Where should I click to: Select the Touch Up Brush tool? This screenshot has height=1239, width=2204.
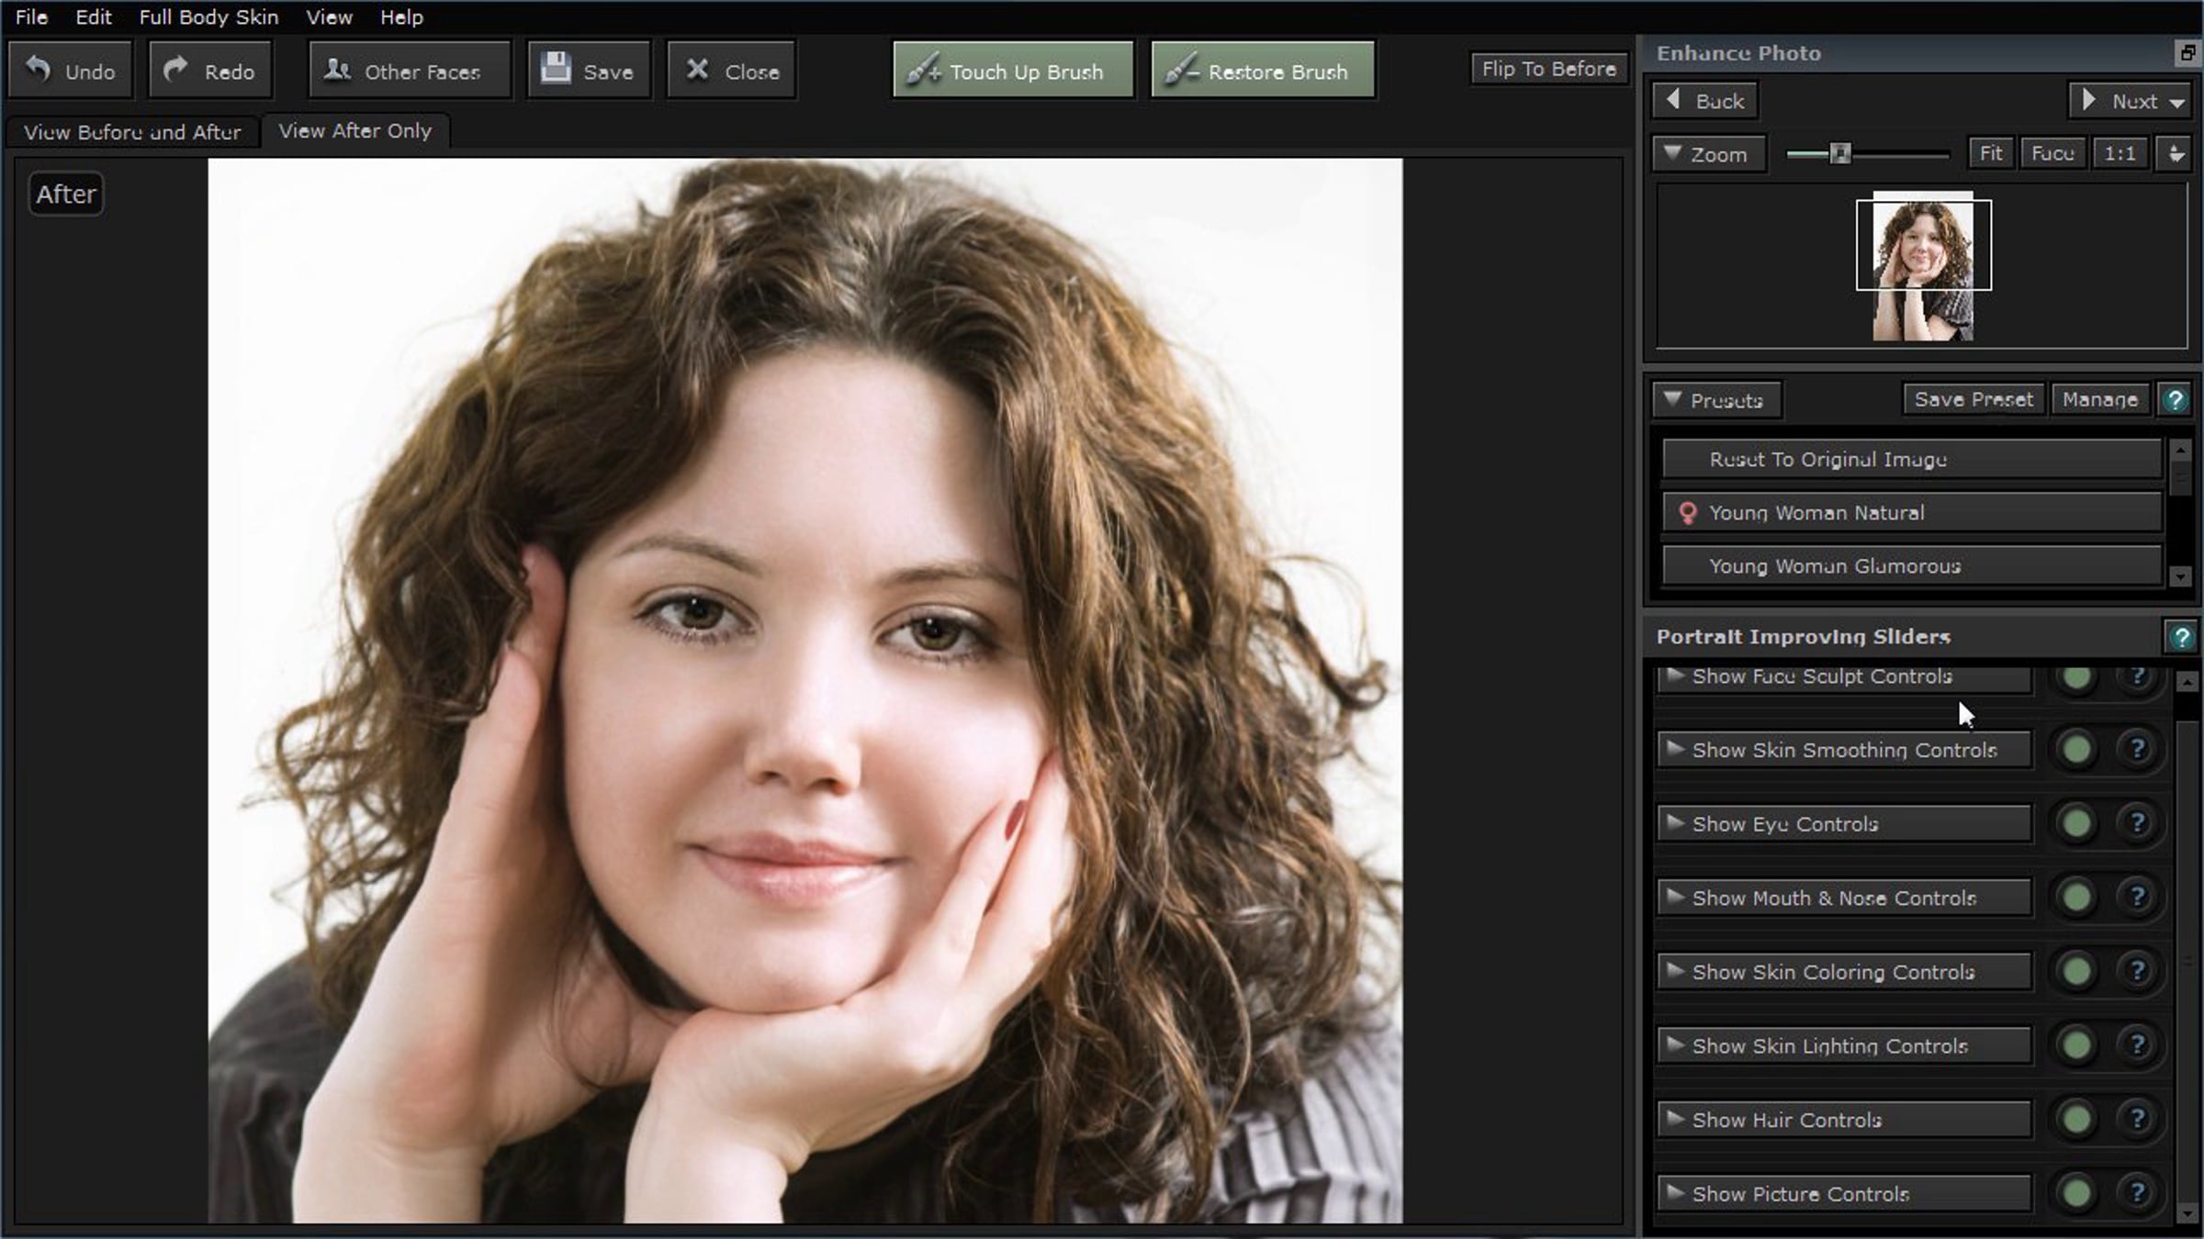coord(1013,71)
